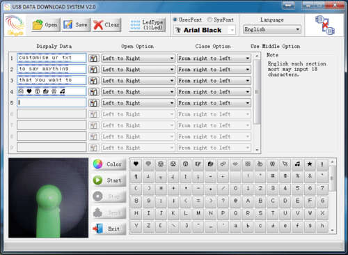
Task: Click the letter D key
Action: click(285, 201)
